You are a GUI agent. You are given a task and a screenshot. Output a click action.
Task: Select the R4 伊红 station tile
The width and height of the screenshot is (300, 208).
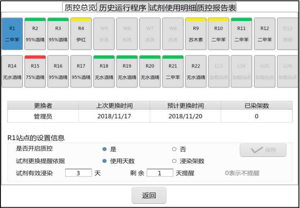(x=81, y=33)
